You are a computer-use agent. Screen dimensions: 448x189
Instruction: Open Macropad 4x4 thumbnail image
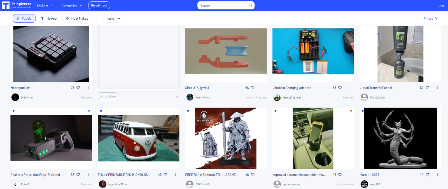(x=51, y=54)
